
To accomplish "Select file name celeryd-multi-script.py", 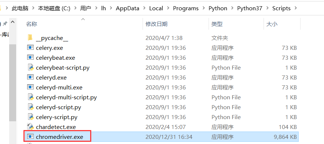I will coord(66,97).
